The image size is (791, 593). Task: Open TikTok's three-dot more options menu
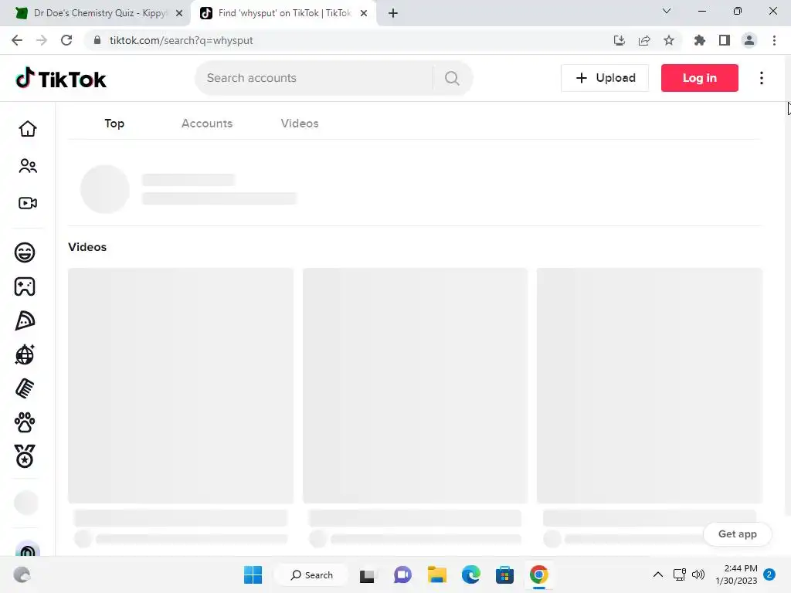point(761,78)
